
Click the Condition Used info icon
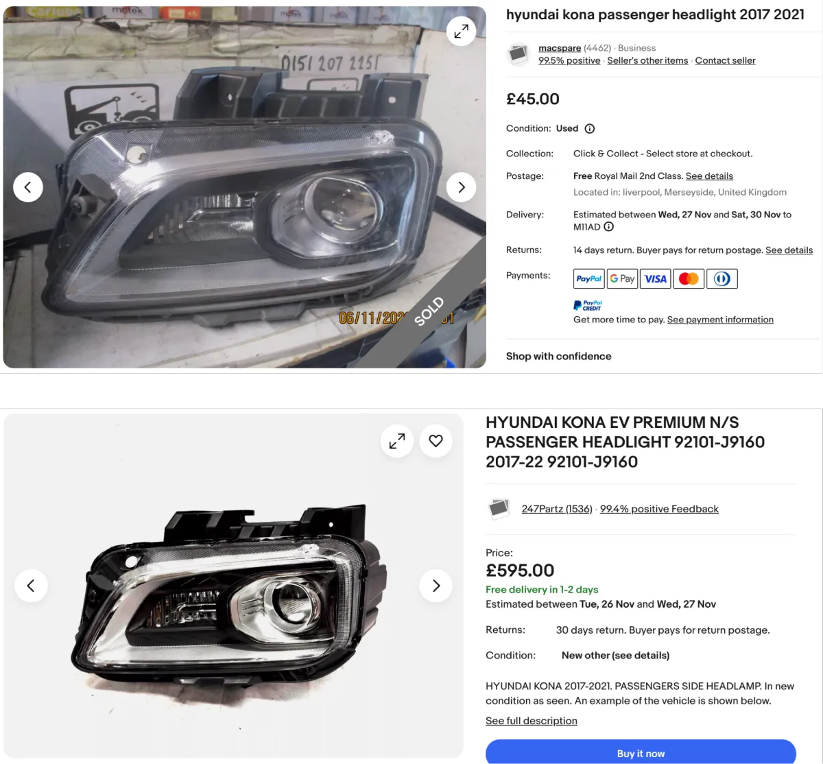click(590, 128)
